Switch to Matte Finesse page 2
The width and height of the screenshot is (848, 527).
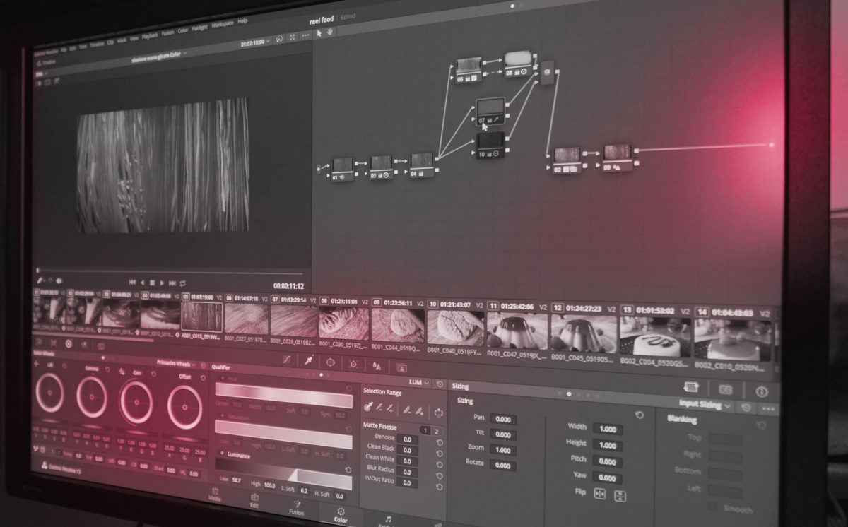pyautogui.click(x=436, y=431)
